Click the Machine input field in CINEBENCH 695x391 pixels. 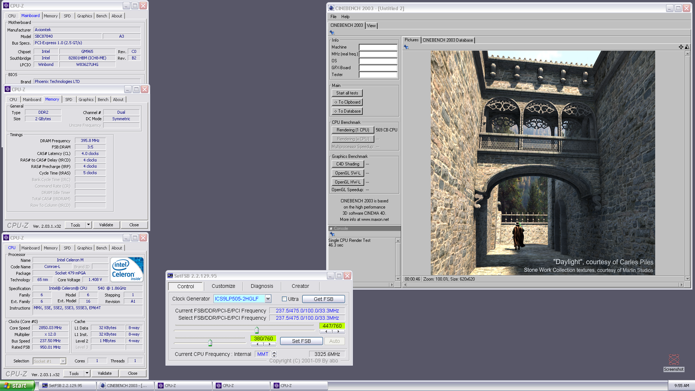pos(378,47)
